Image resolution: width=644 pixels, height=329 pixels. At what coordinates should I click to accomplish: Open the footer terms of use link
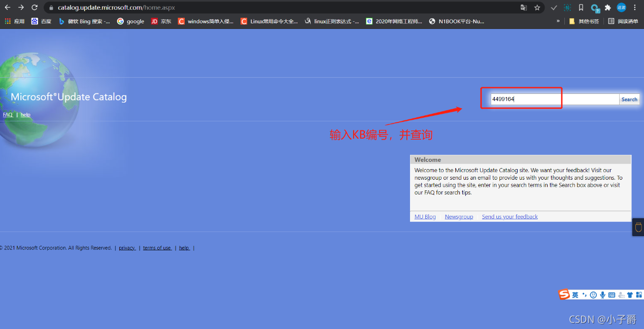[157, 248]
